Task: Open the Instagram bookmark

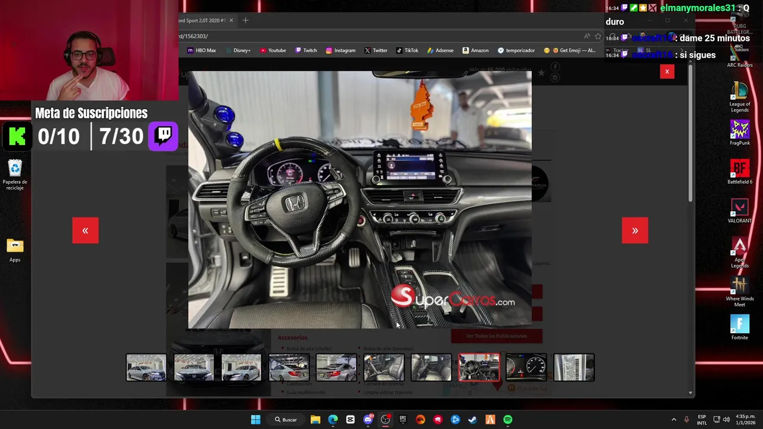Action: [340, 51]
